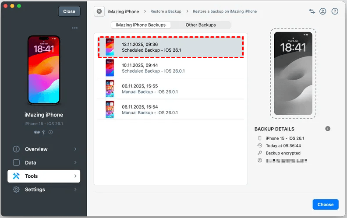
Task: Select thumbnail of the 13.11.2025 09:36 backup
Action: (x=110, y=47)
